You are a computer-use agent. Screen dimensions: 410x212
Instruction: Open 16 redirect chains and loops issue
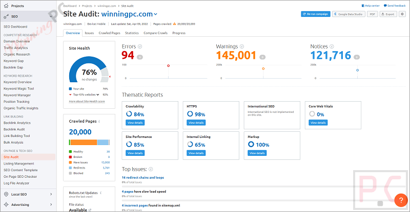(143, 178)
